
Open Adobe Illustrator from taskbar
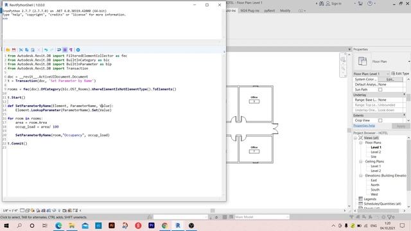pyautogui.click(x=112, y=225)
